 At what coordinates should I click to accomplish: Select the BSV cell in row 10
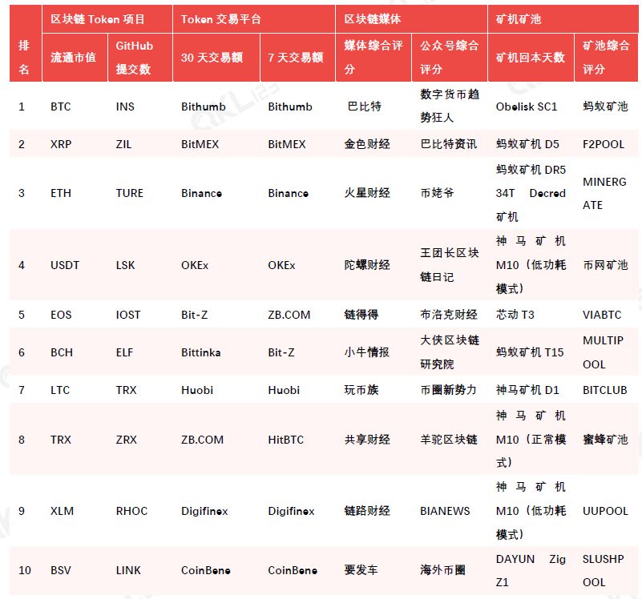pos(61,570)
